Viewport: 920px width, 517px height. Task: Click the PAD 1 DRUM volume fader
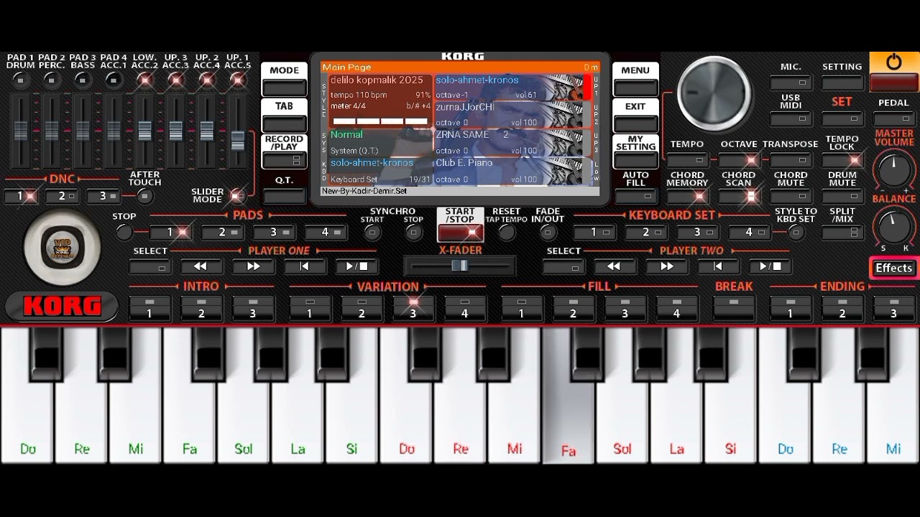(20, 131)
